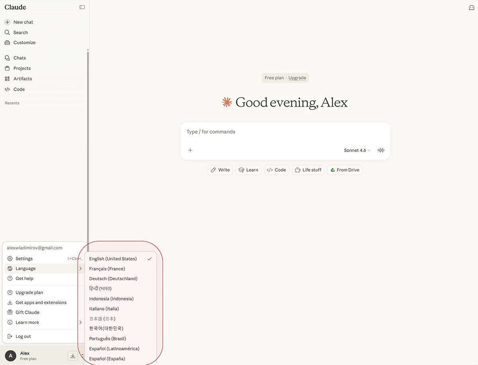Image resolution: width=478 pixels, height=365 pixels.
Task: Open Settings from the account menu
Action: (x=24, y=259)
